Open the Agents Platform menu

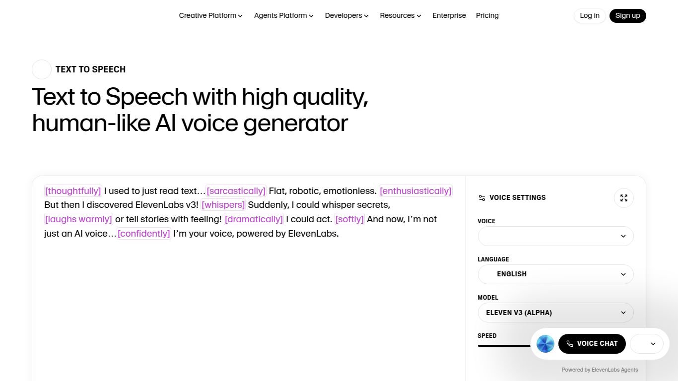tap(283, 15)
